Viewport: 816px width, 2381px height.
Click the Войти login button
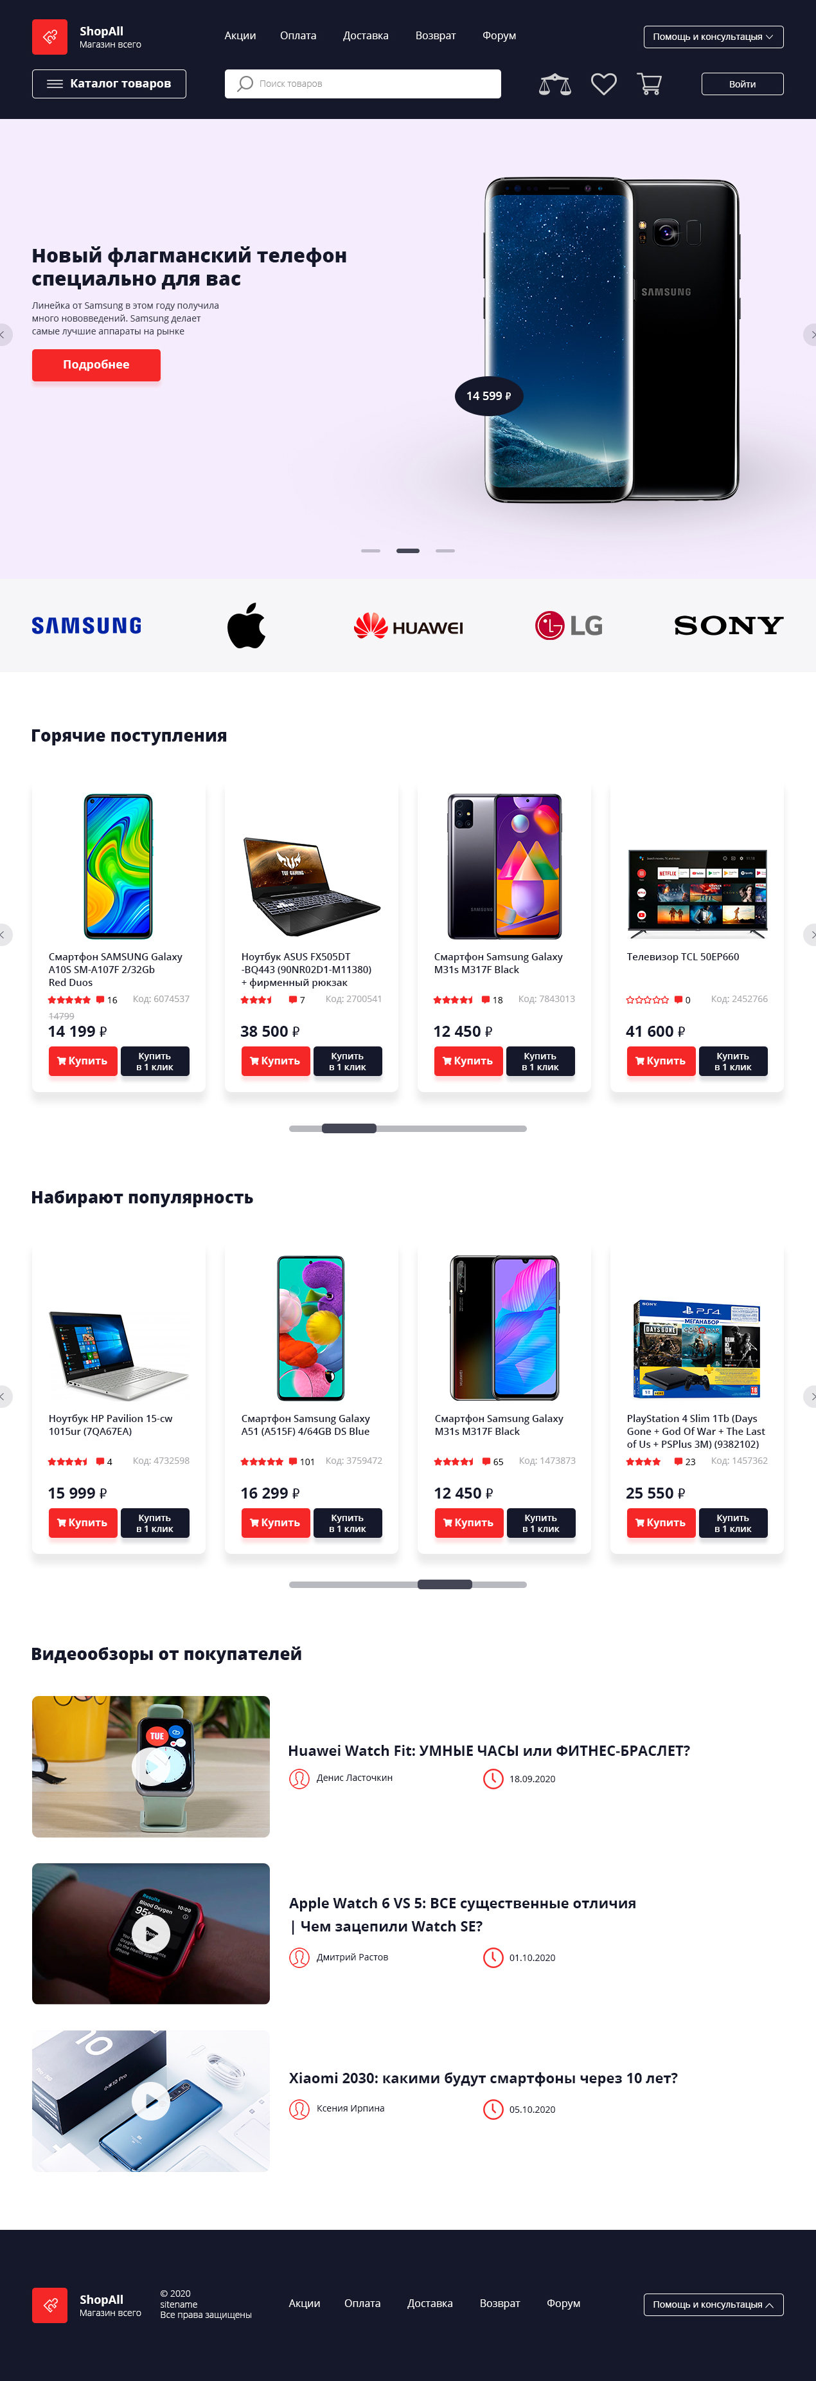(x=742, y=84)
